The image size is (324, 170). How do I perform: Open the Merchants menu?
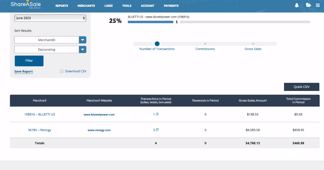pyautogui.click(x=86, y=6)
